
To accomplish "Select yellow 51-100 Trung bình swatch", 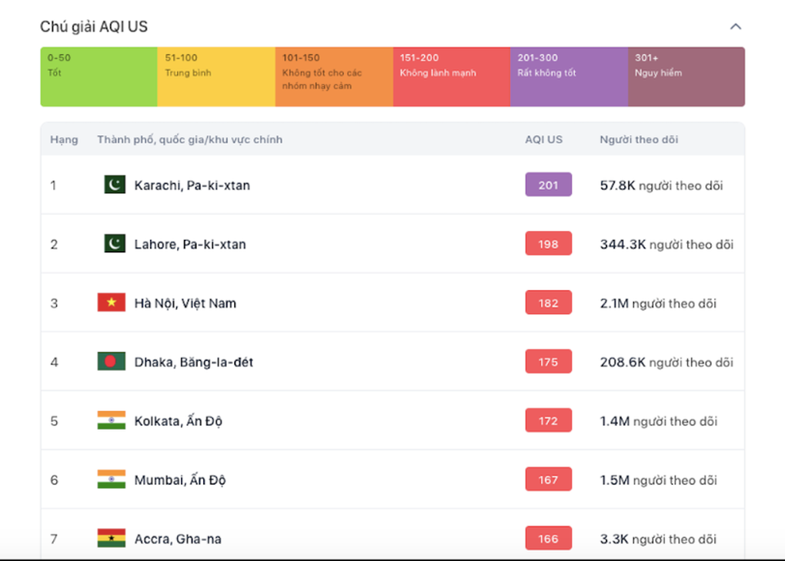I will pos(216,77).
